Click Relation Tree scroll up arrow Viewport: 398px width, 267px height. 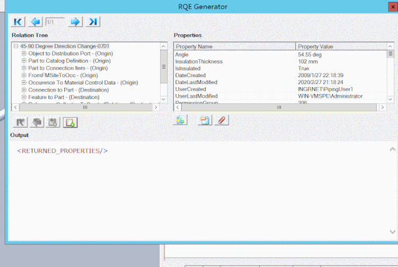pos(163,47)
